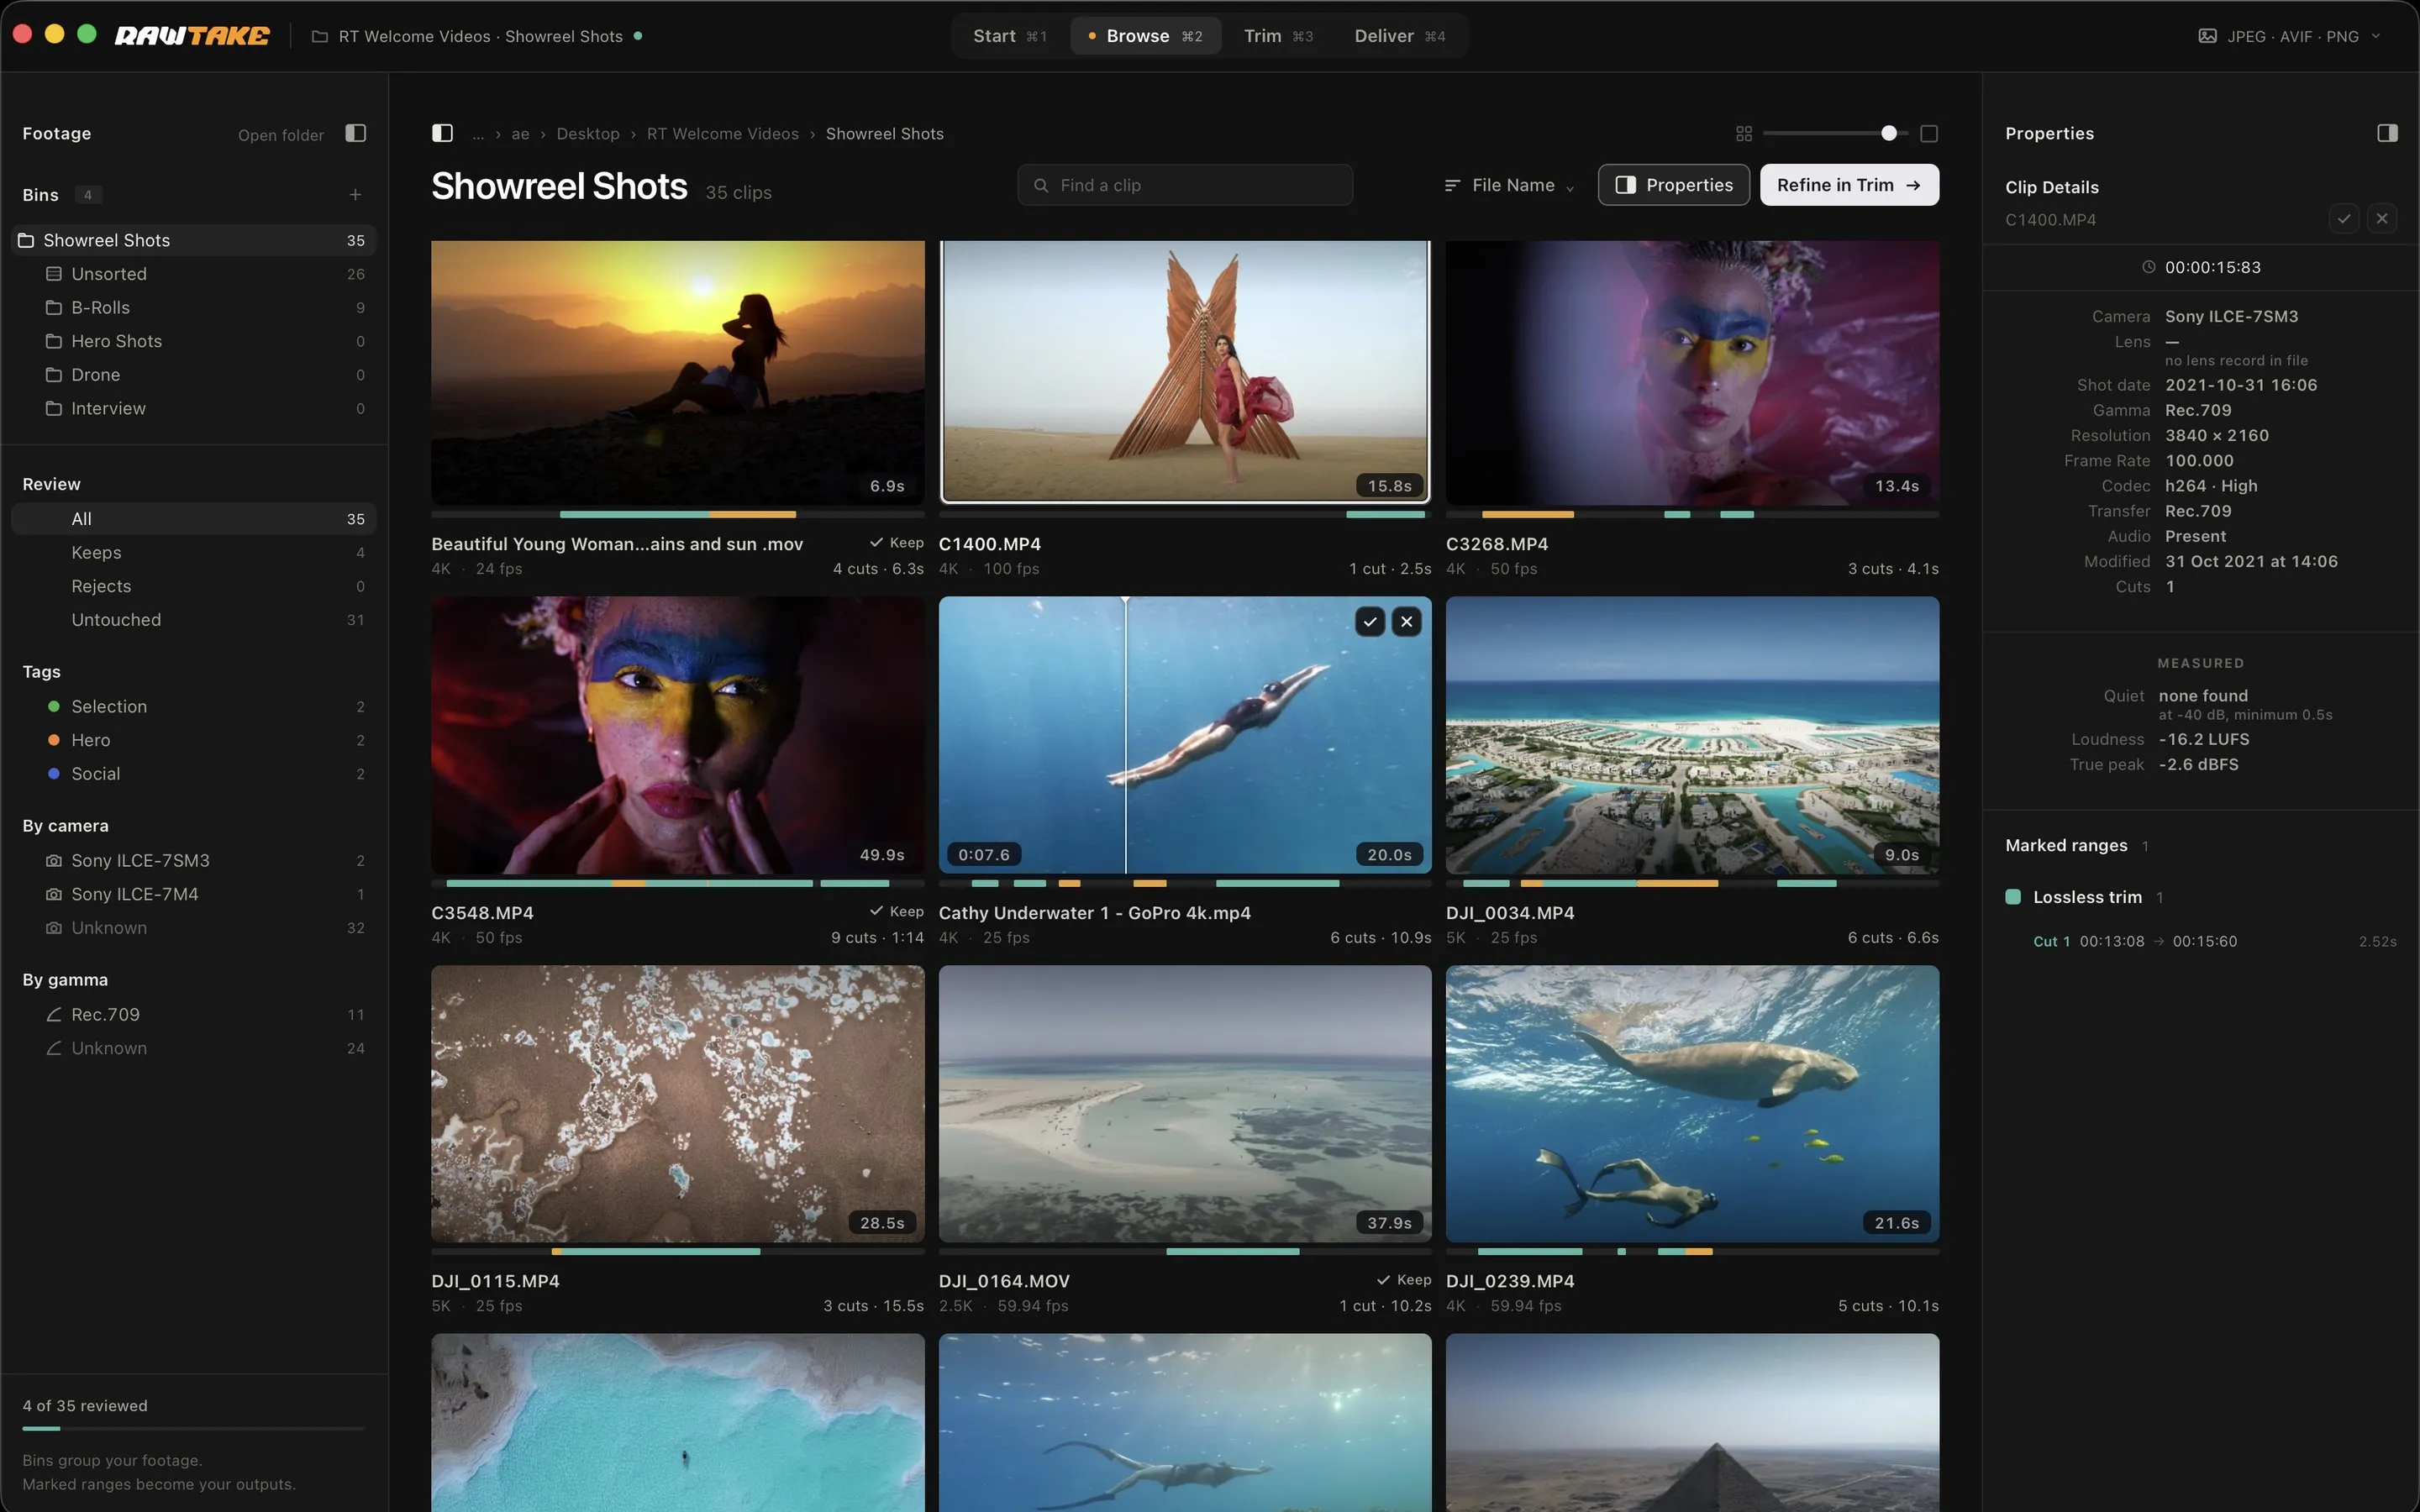The image size is (2420, 1512).
Task: Reject Cathy Underwater clip via X overlay
Action: (x=1407, y=622)
